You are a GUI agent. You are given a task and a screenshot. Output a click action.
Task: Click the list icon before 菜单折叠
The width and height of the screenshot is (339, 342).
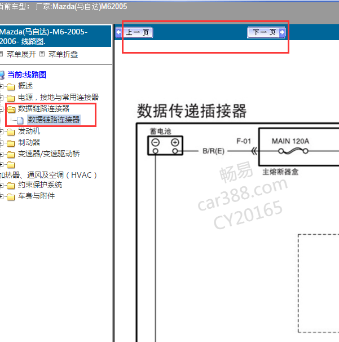(42, 54)
